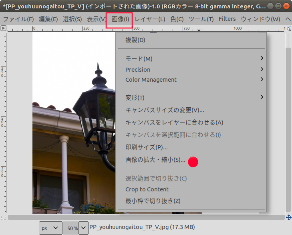Image resolution: width=292 pixels, height=235 pixels.
Task: Expand the Precision submenu
Action: [x=191, y=69]
